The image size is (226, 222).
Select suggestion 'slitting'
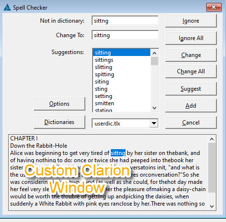(x=121, y=67)
